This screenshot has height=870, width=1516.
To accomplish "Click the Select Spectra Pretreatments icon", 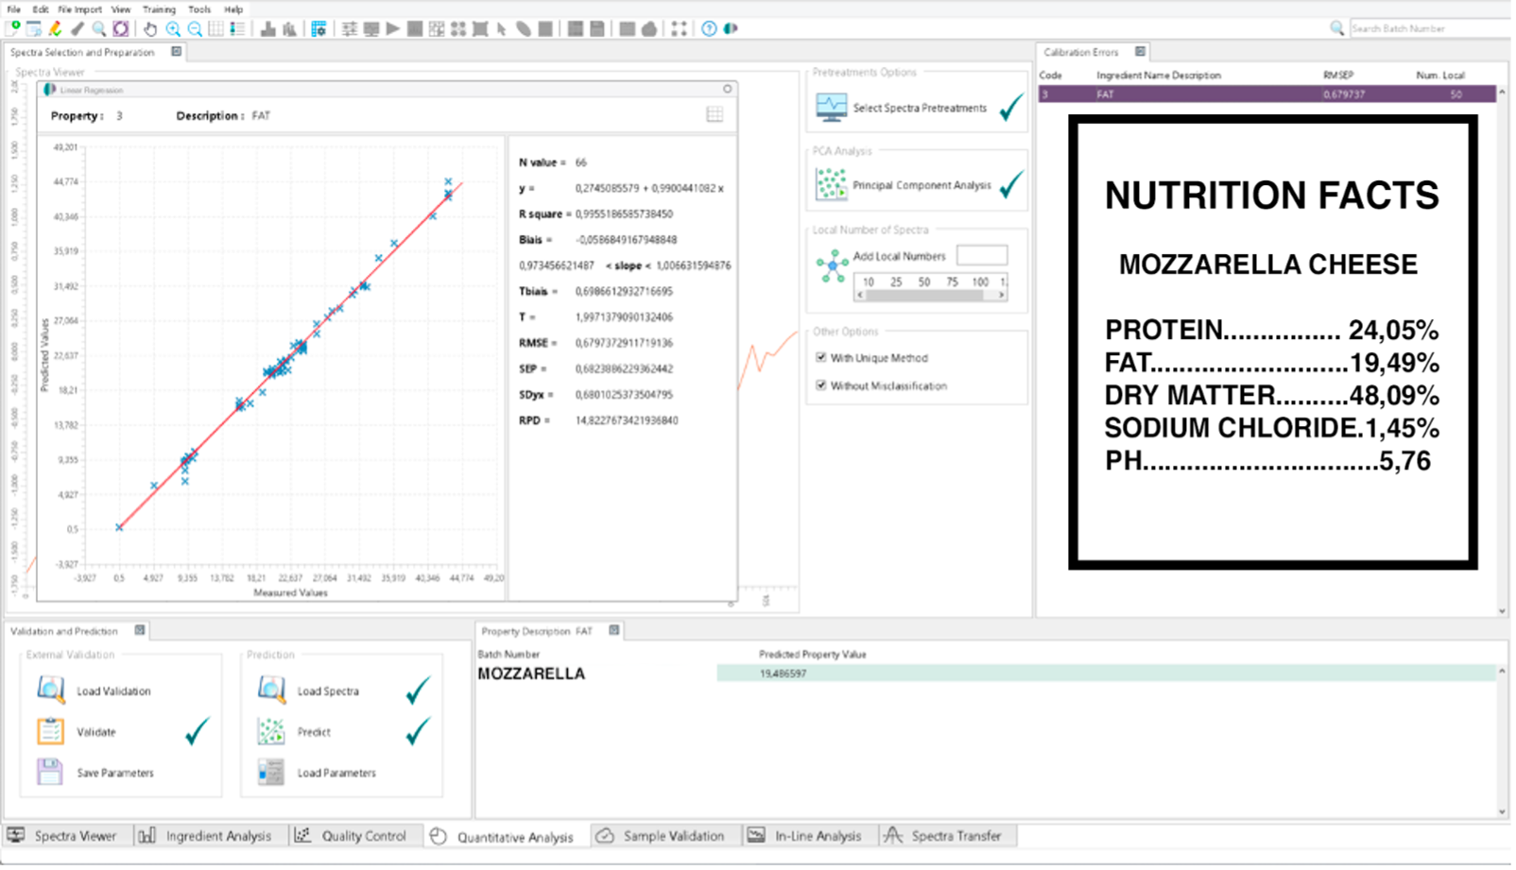I will 832,108.
